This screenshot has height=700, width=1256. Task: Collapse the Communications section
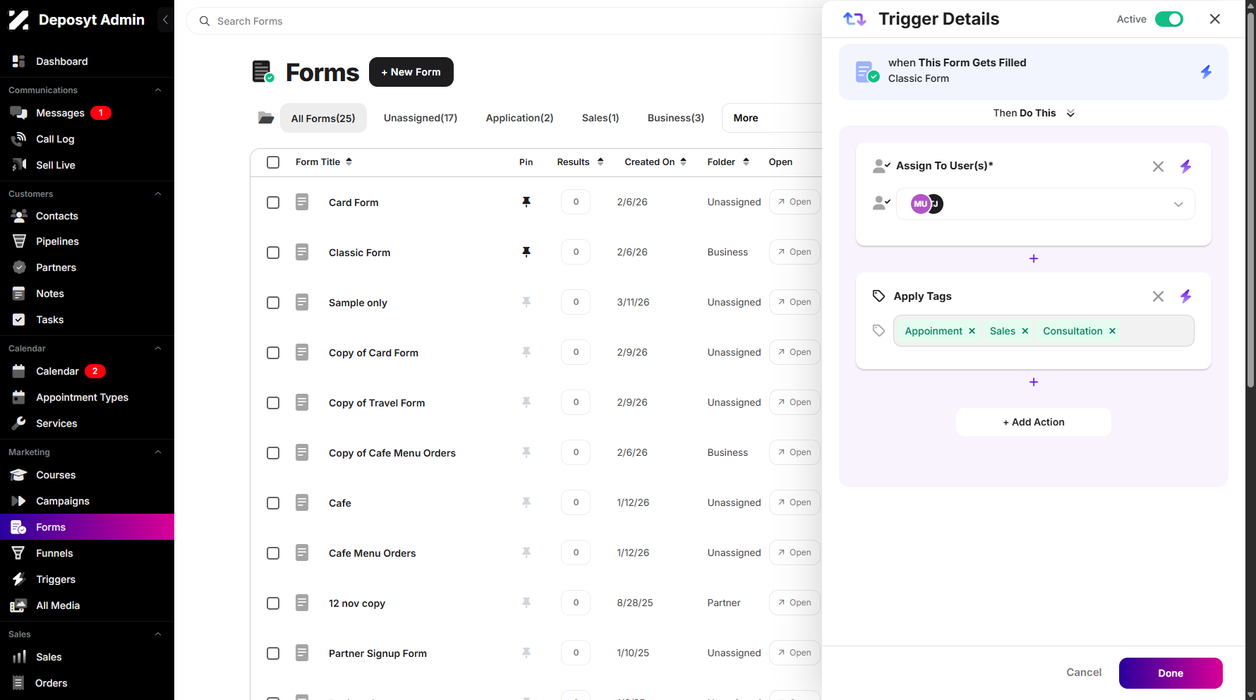158,90
